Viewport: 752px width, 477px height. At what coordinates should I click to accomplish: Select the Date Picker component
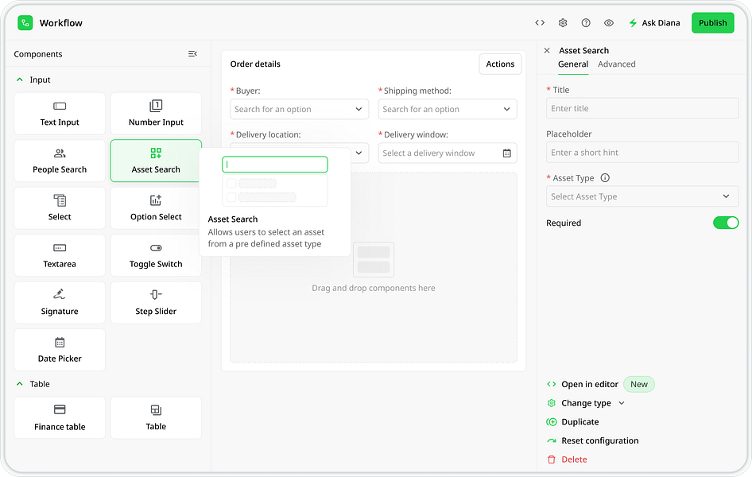pos(60,350)
